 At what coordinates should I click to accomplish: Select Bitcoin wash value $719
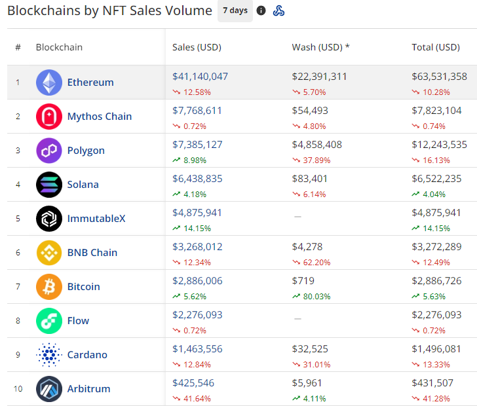coord(303,281)
